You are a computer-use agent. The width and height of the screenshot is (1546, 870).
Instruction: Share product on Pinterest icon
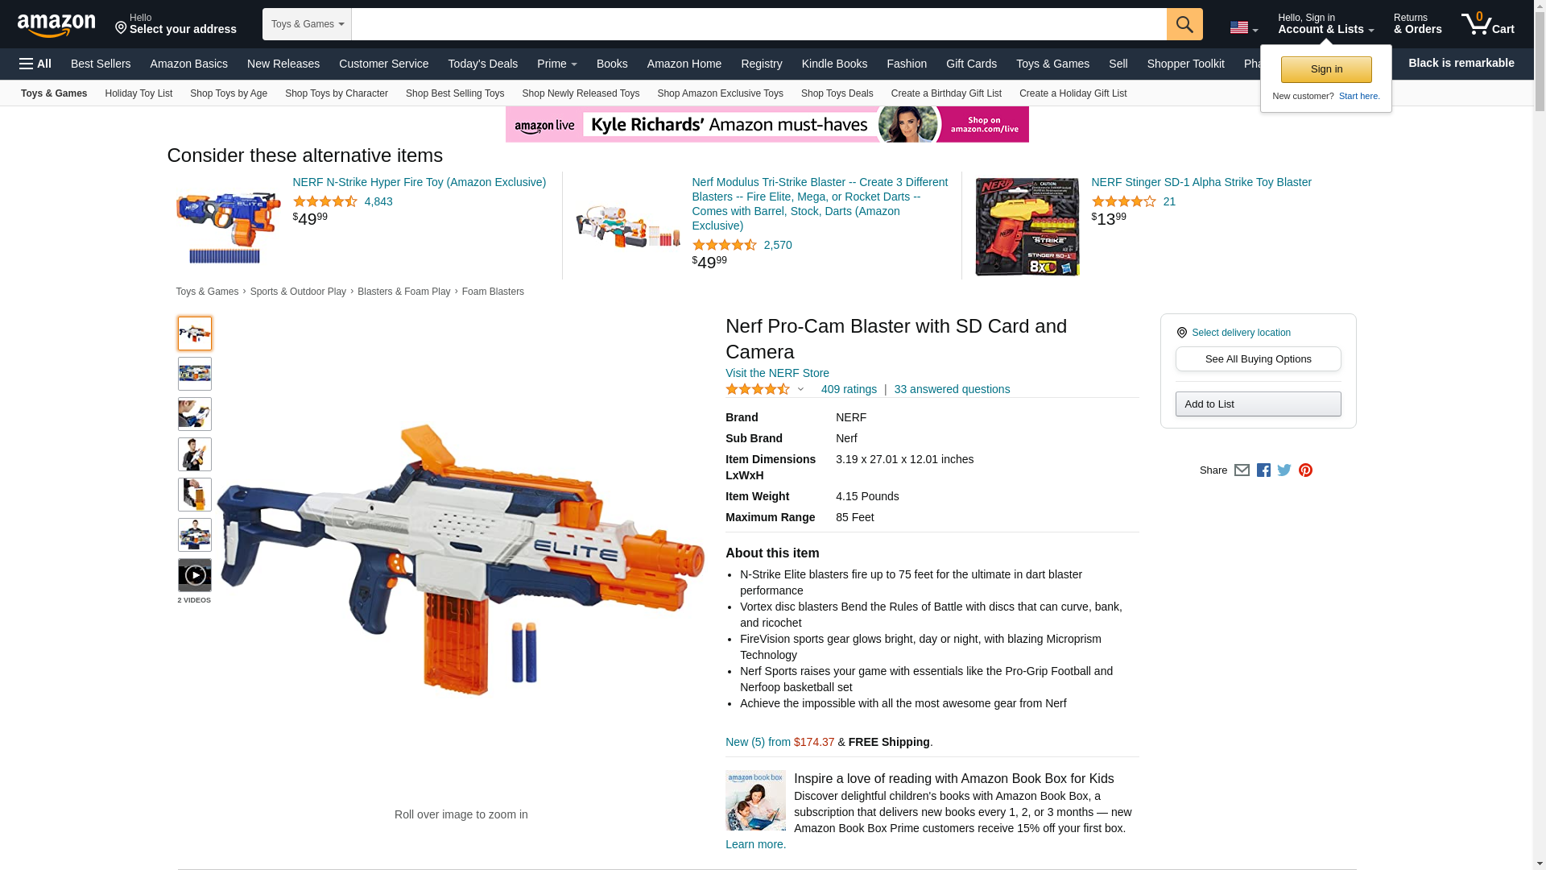point(1305,470)
